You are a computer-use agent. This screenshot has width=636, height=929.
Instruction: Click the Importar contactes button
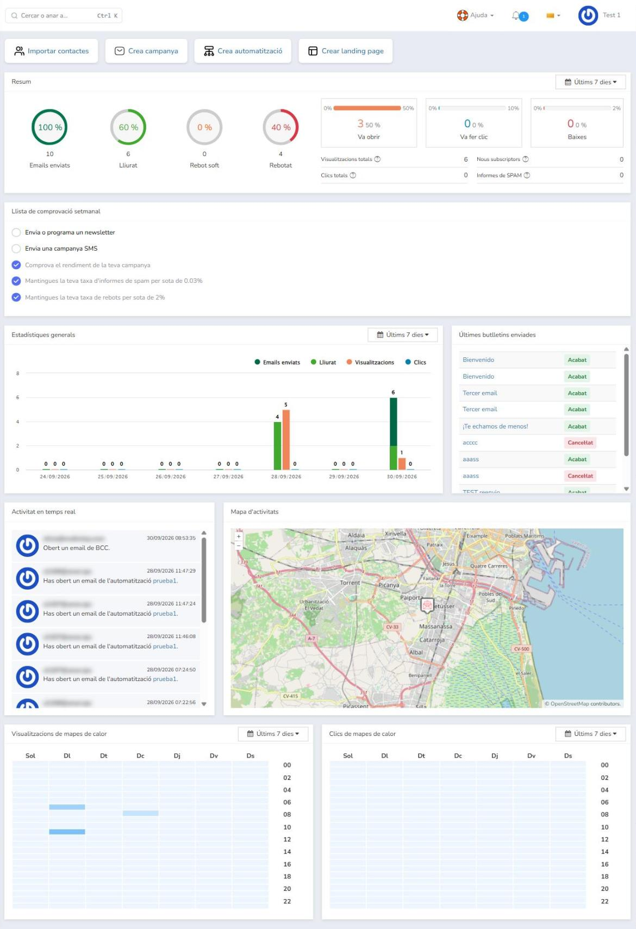(51, 51)
